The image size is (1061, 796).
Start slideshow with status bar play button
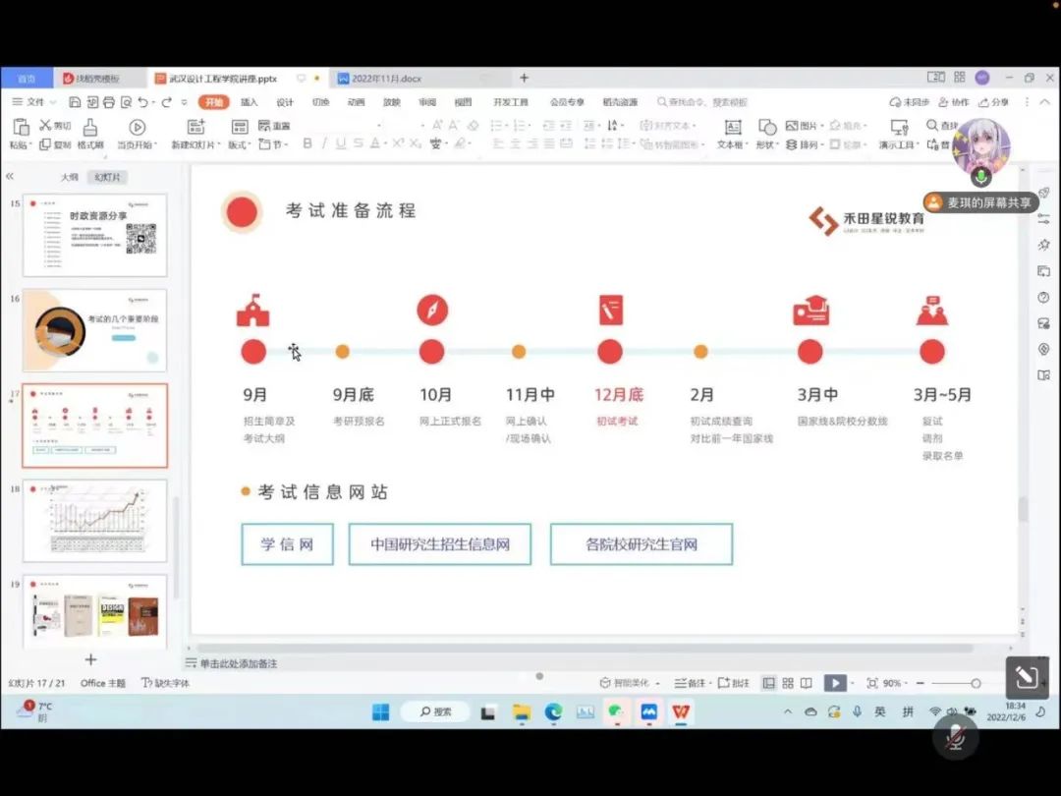tap(835, 683)
